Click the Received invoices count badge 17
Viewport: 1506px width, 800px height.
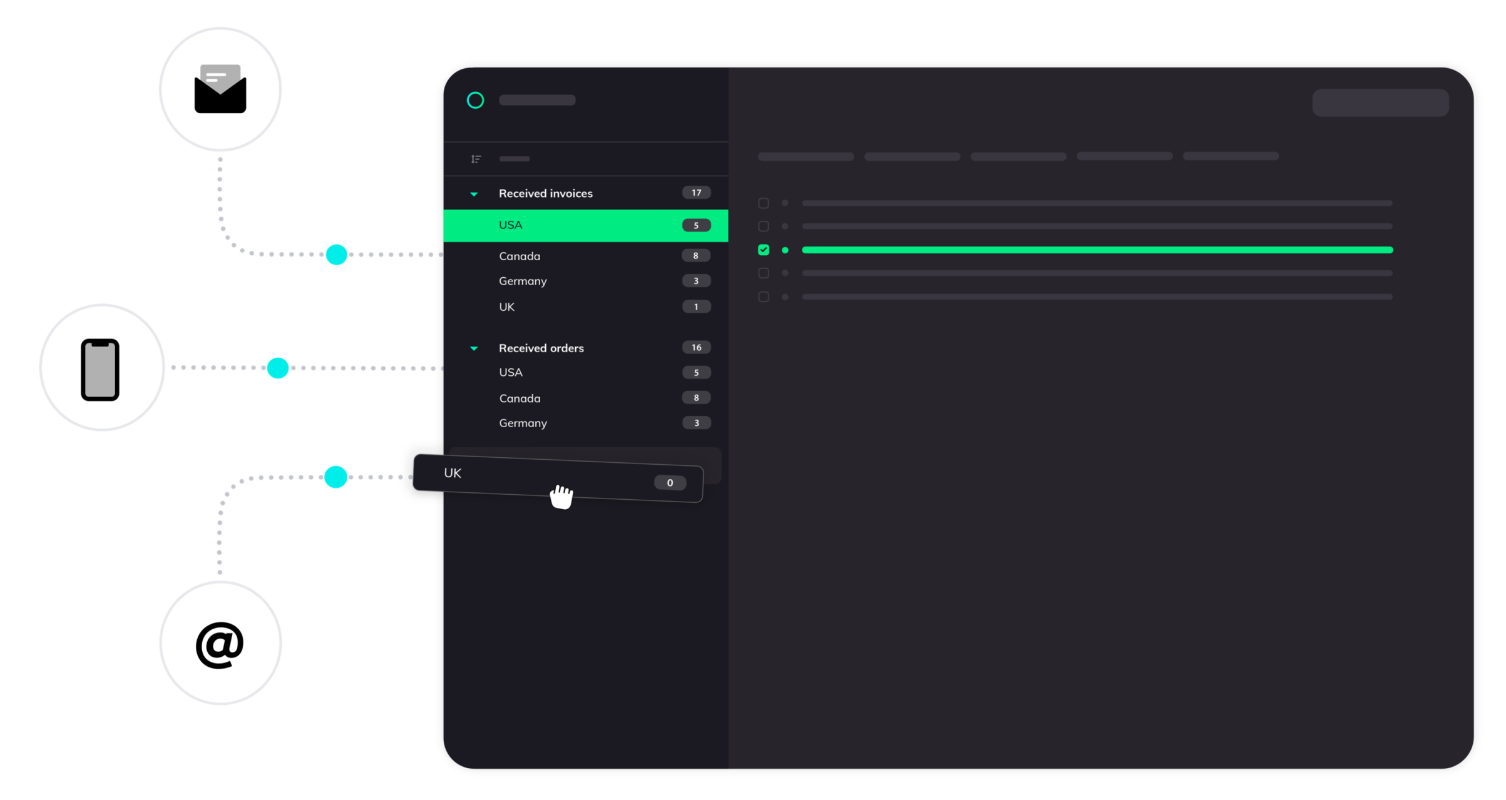click(x=696, y=193)
